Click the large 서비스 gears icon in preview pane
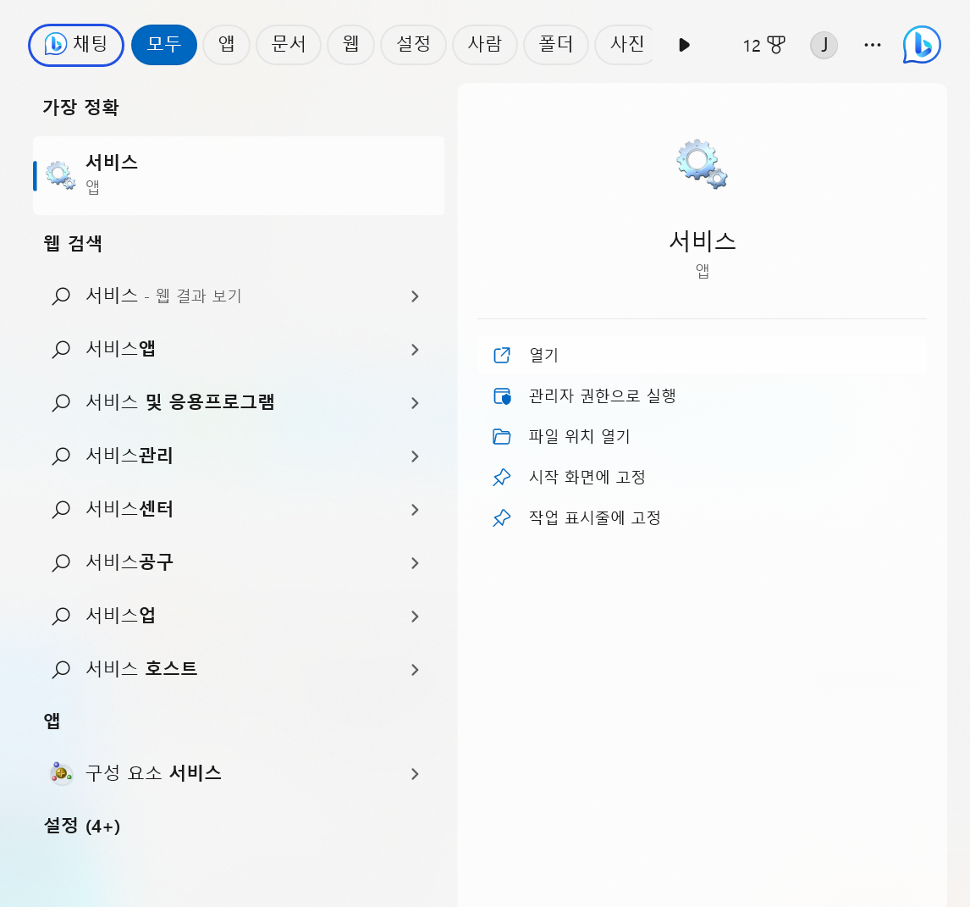This screenshot has height=907, width=970. (702, 164)
